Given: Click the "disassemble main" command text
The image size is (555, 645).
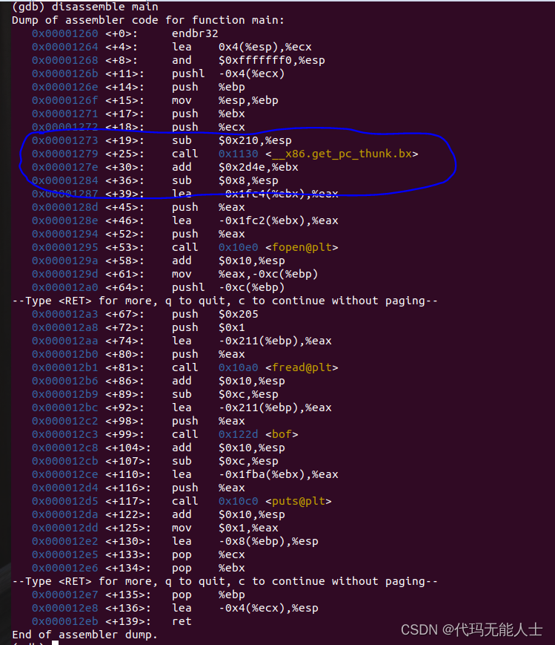Looking at the screenshot, I should pos(104,7).
